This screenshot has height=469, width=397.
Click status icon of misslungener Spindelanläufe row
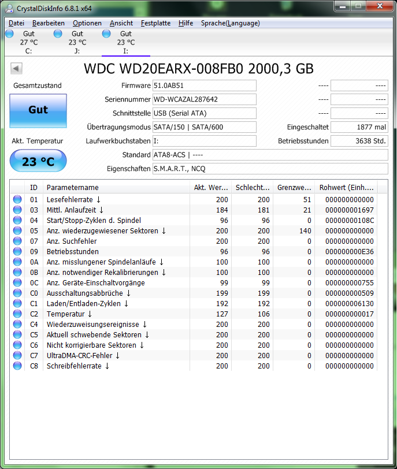(x=17, y=262)
